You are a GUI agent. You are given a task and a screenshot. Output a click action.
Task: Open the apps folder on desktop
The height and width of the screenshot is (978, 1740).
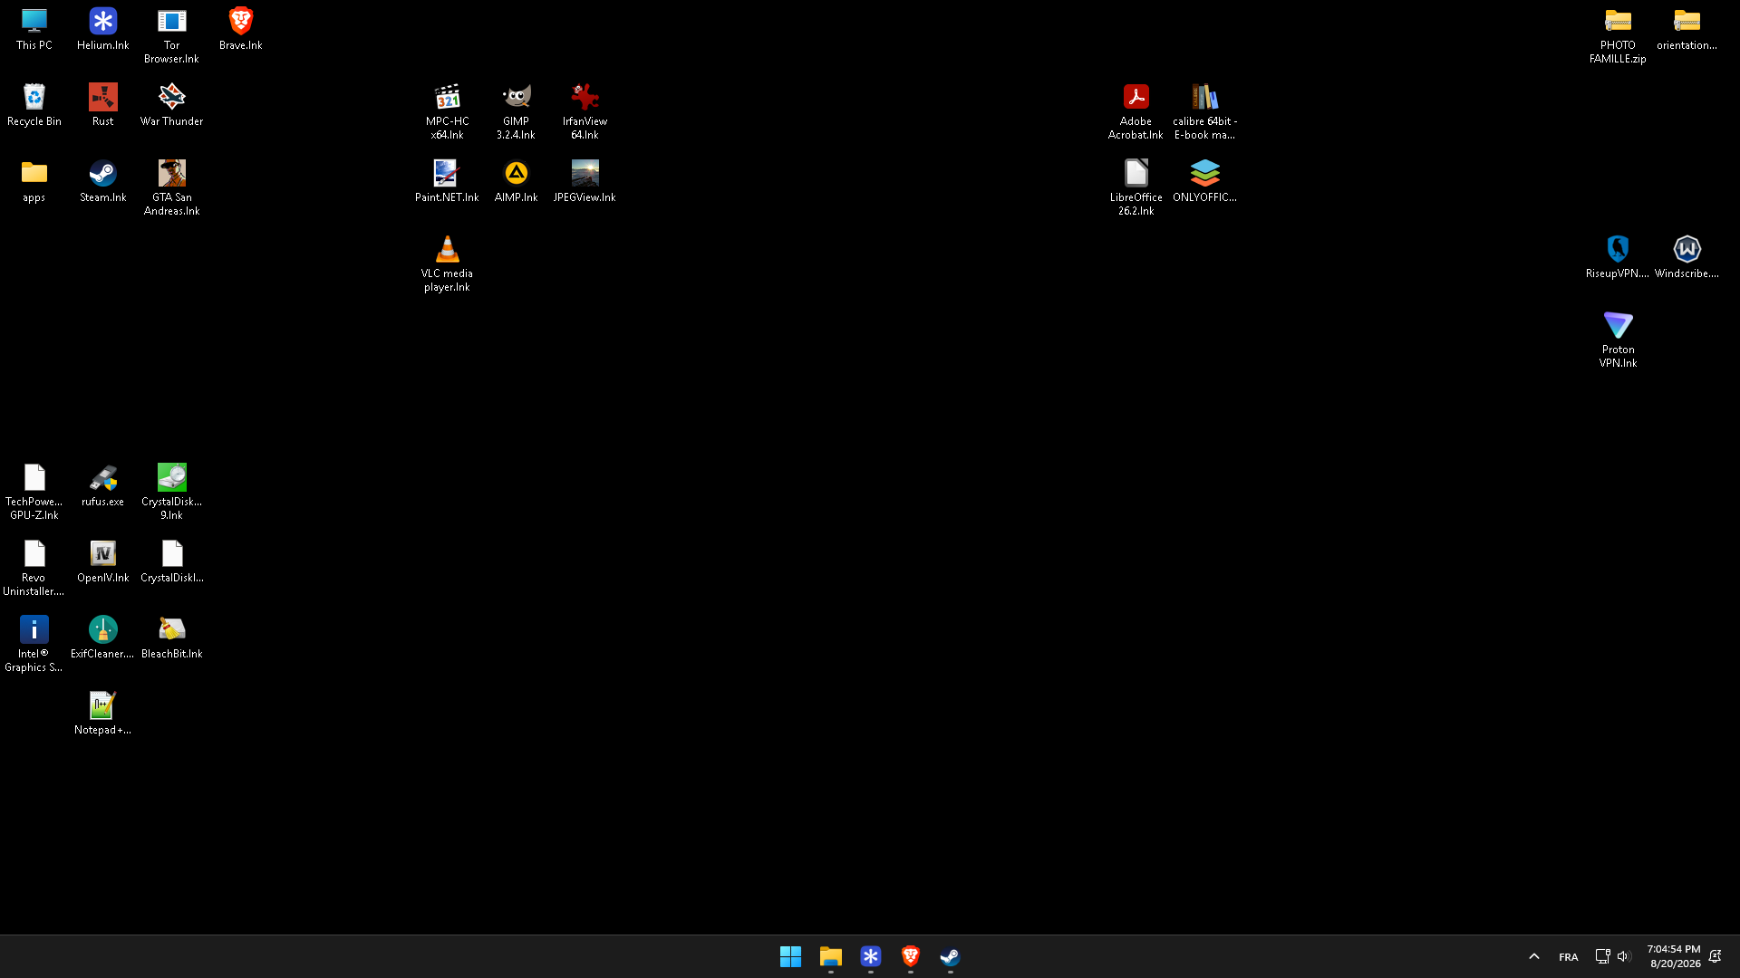[34, 181]
